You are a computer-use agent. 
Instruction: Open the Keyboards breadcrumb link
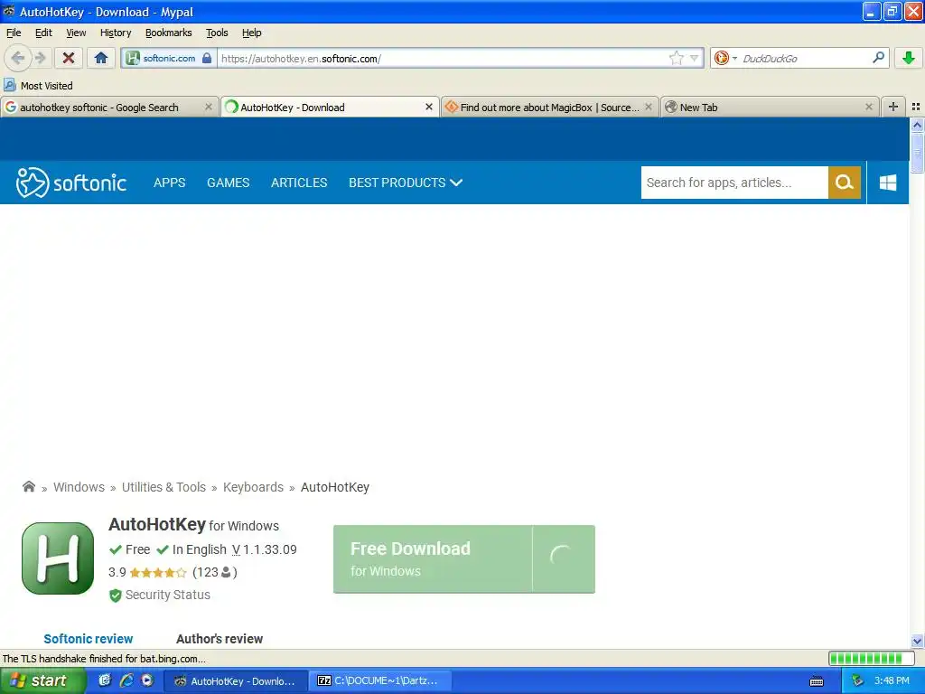click(253, 487)
